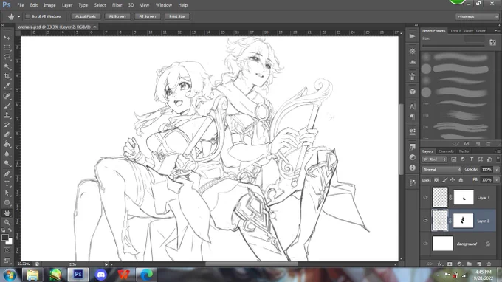
Task: Open the Paragraph panel icon
Action: click(413, 117)
